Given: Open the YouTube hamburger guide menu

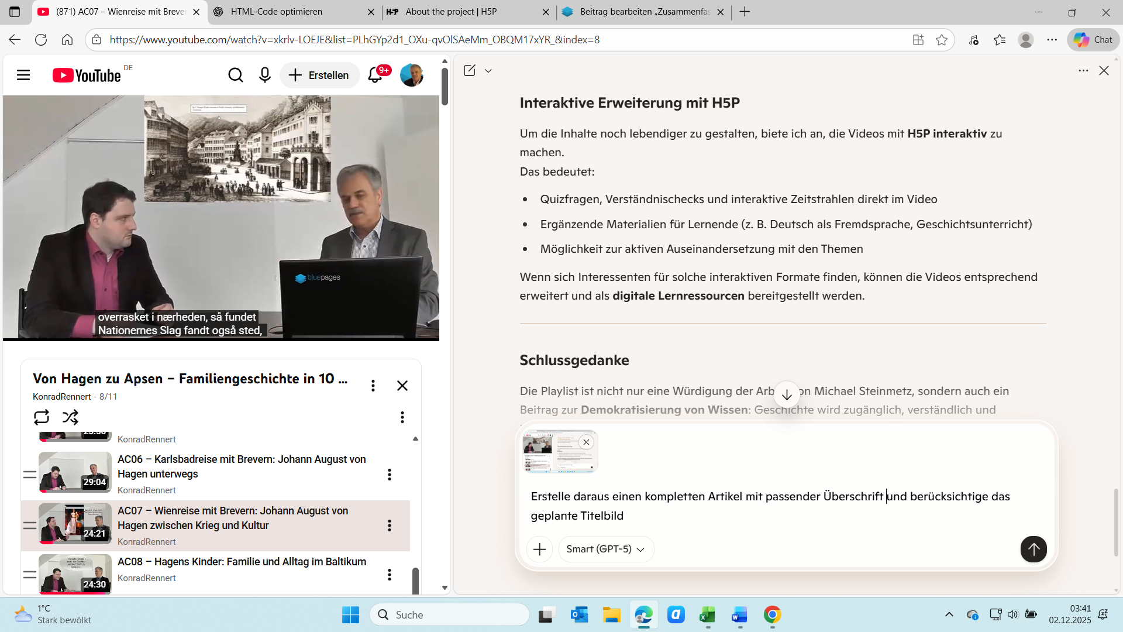Looking at the screenshot, I should coord(23,75).
